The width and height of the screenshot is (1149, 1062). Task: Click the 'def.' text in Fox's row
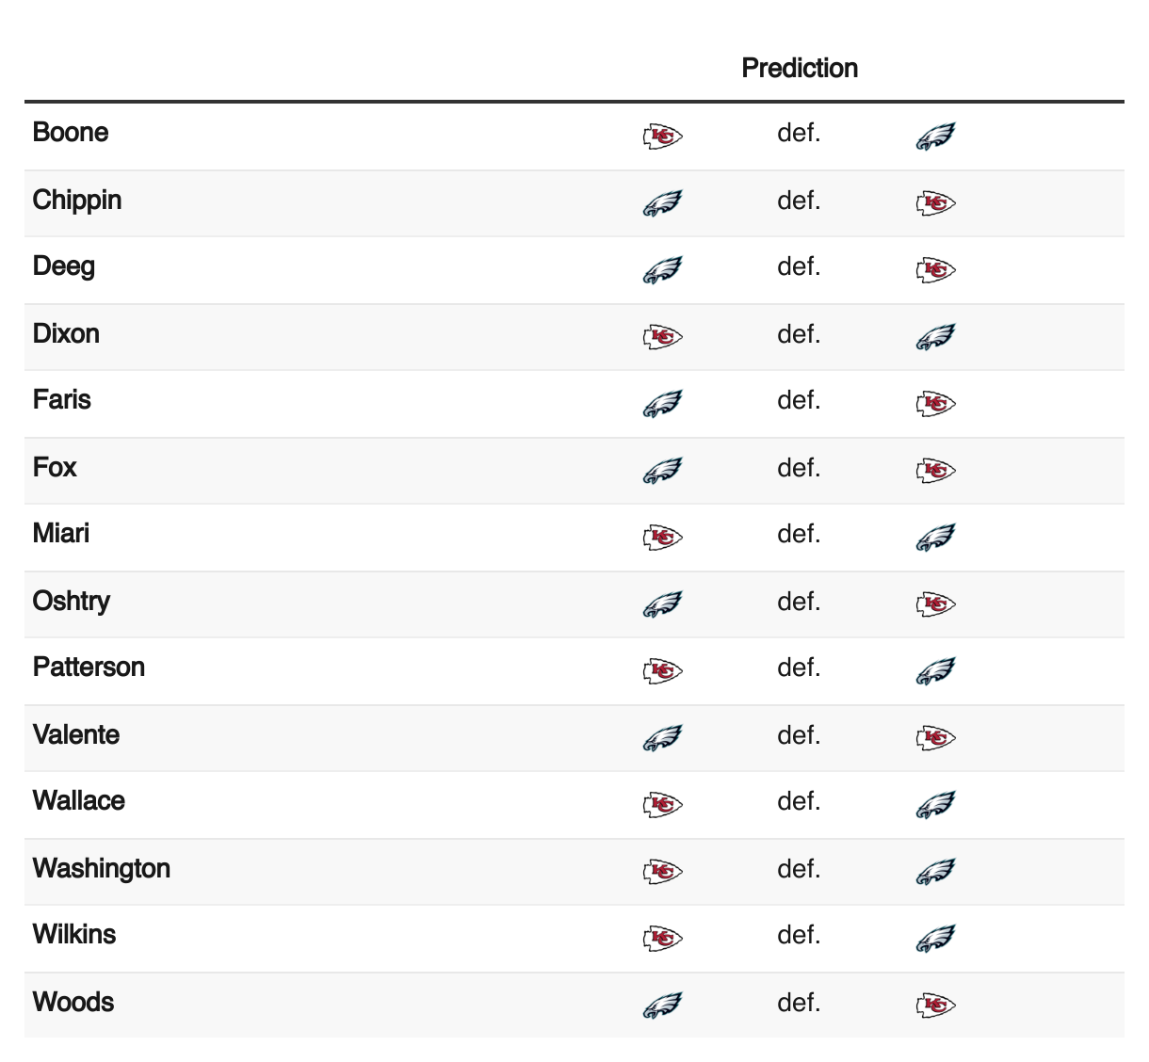pos(799,468)
